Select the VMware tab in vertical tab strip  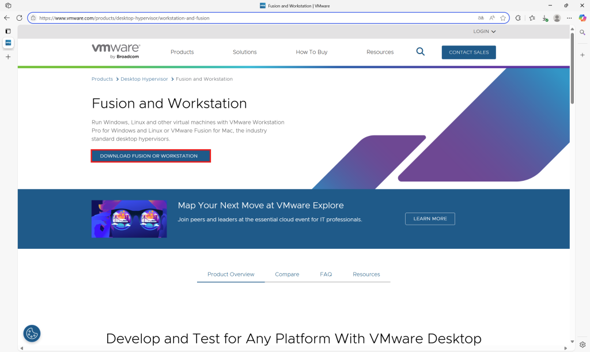click(8, 43)
